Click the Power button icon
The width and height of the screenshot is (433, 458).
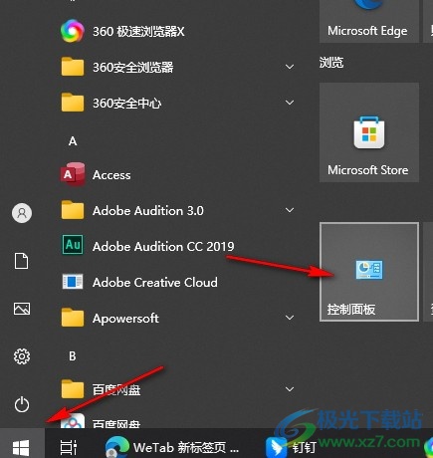click(x=22, y=404)
